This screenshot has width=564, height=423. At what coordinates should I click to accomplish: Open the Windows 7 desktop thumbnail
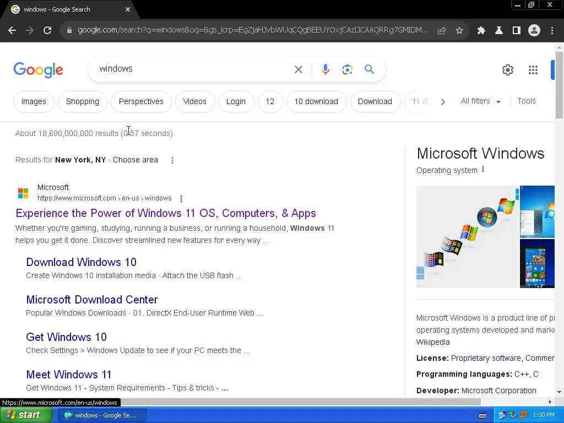click(x=537, y=211)
